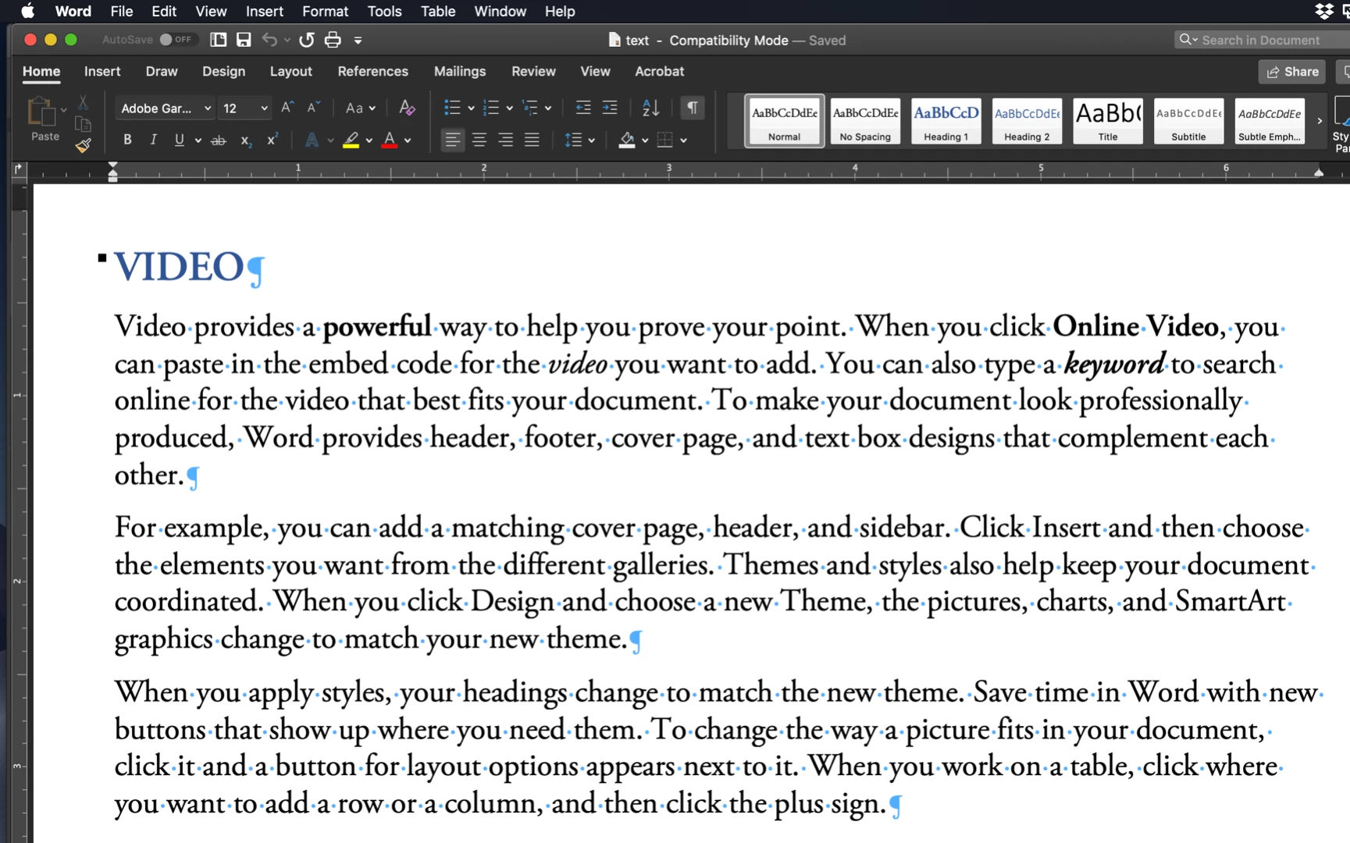Toggle align left button

452,140
